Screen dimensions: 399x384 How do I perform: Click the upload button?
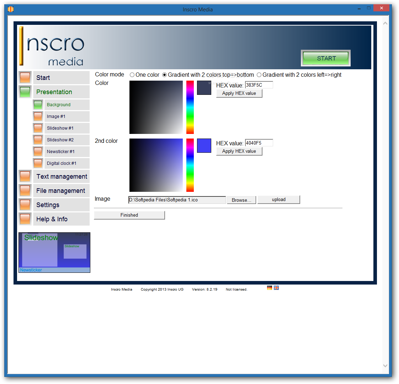(279, 200)
